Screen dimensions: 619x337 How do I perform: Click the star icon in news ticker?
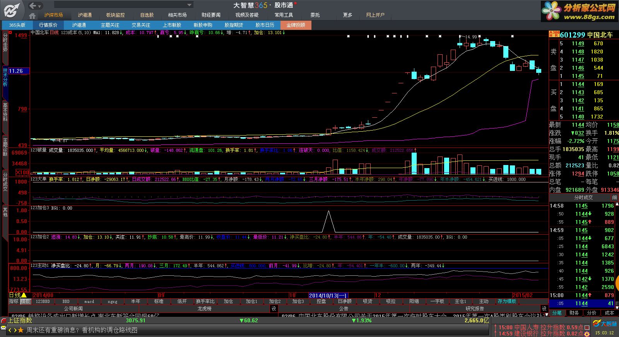pyautogui.click(x=21, y=330)
